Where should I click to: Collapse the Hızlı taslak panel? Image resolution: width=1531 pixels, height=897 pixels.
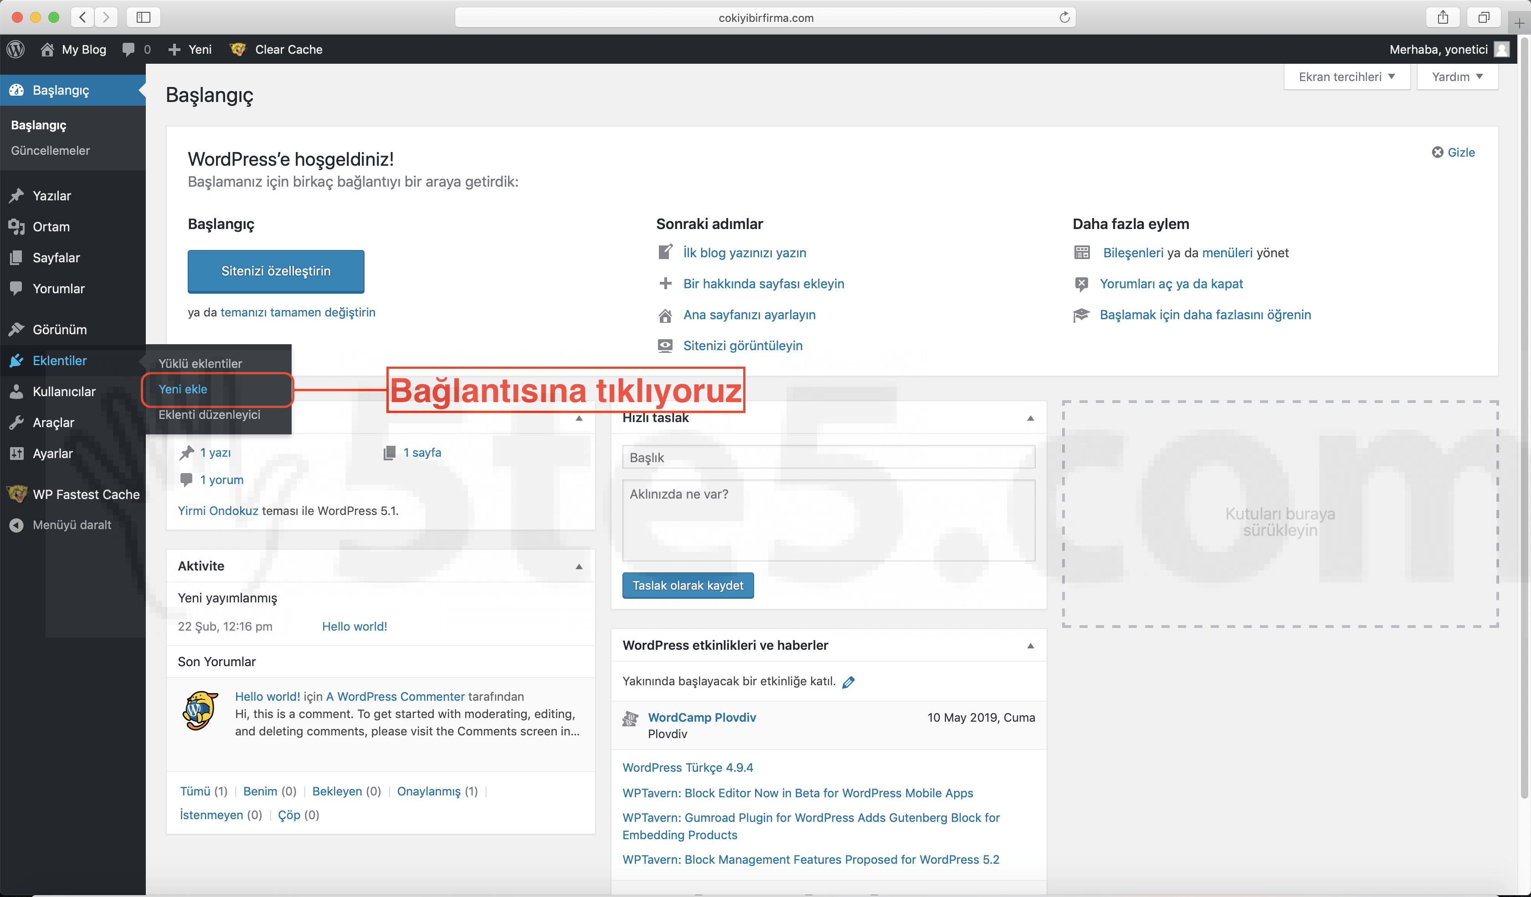pos(1030,418)
